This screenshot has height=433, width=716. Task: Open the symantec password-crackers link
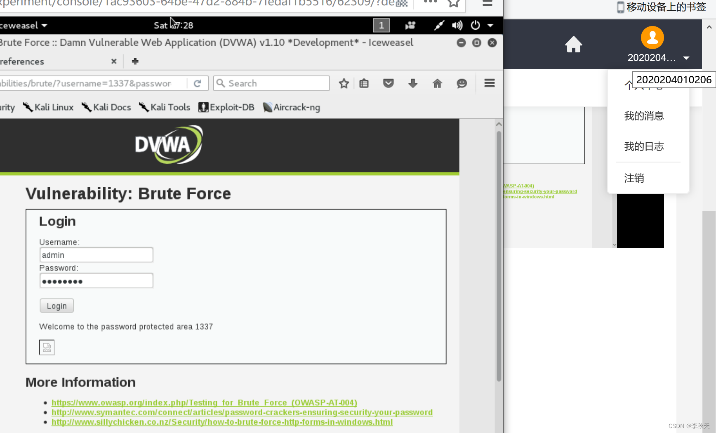[242, 412]
